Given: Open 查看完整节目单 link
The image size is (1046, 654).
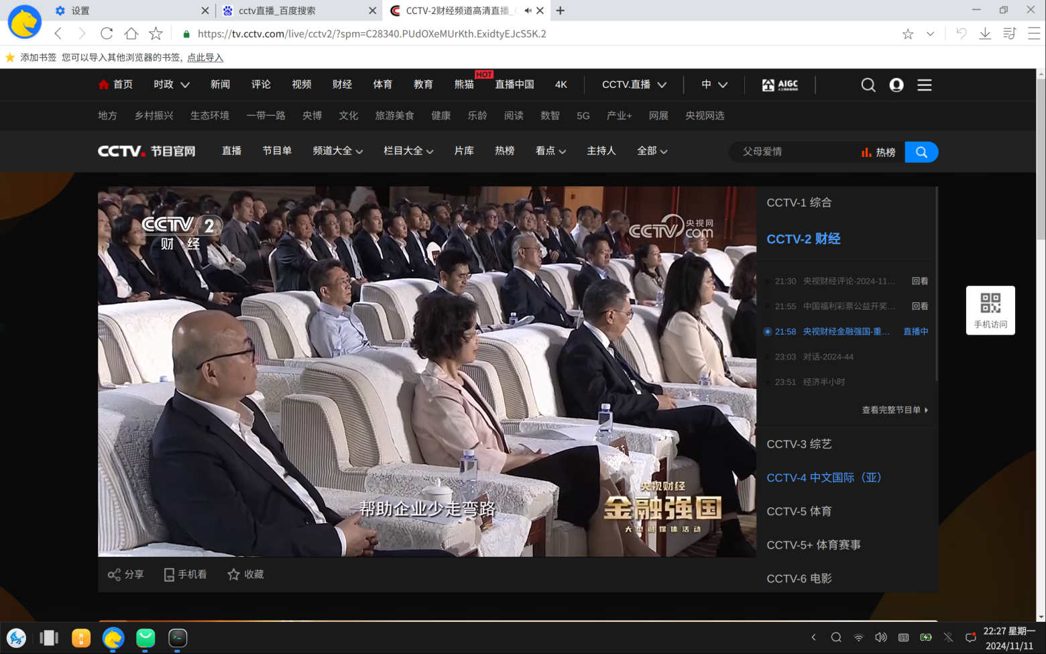Looking at the screenshot, I should [x=895, y=410].
